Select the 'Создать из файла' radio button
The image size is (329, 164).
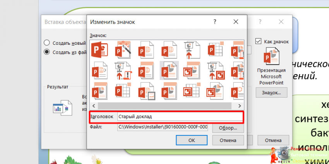pyautogui.click(x=47, y=52)
